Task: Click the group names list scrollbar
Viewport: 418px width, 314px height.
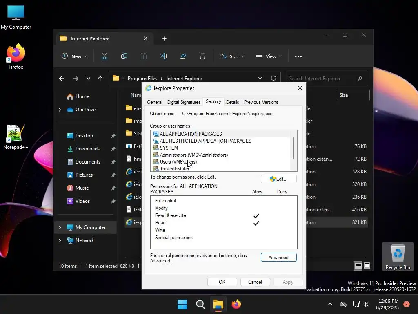Action: (293, 148)
